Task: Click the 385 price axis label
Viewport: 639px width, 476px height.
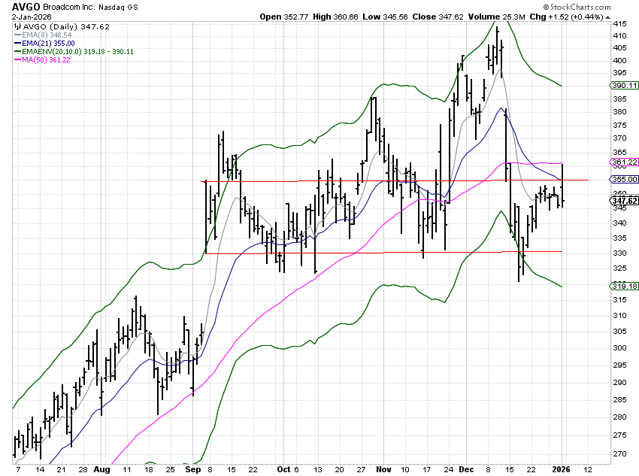Action: click(620, 99)
